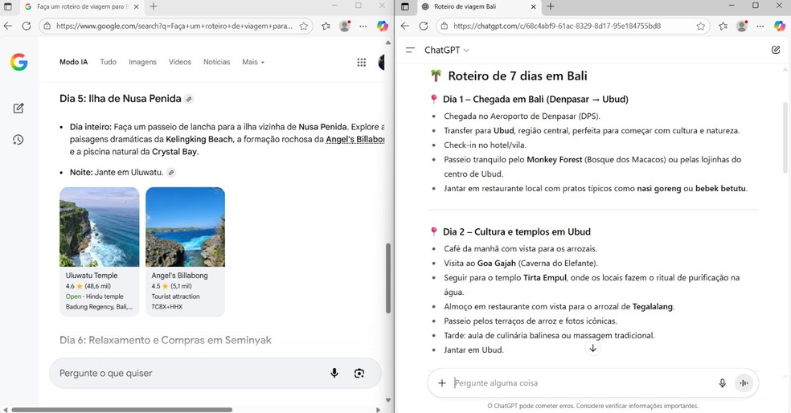This screenshot has height=413, width=791.
Task: Click link icon beside Jante em Uluwatu
Action: [x=171, y=173]
